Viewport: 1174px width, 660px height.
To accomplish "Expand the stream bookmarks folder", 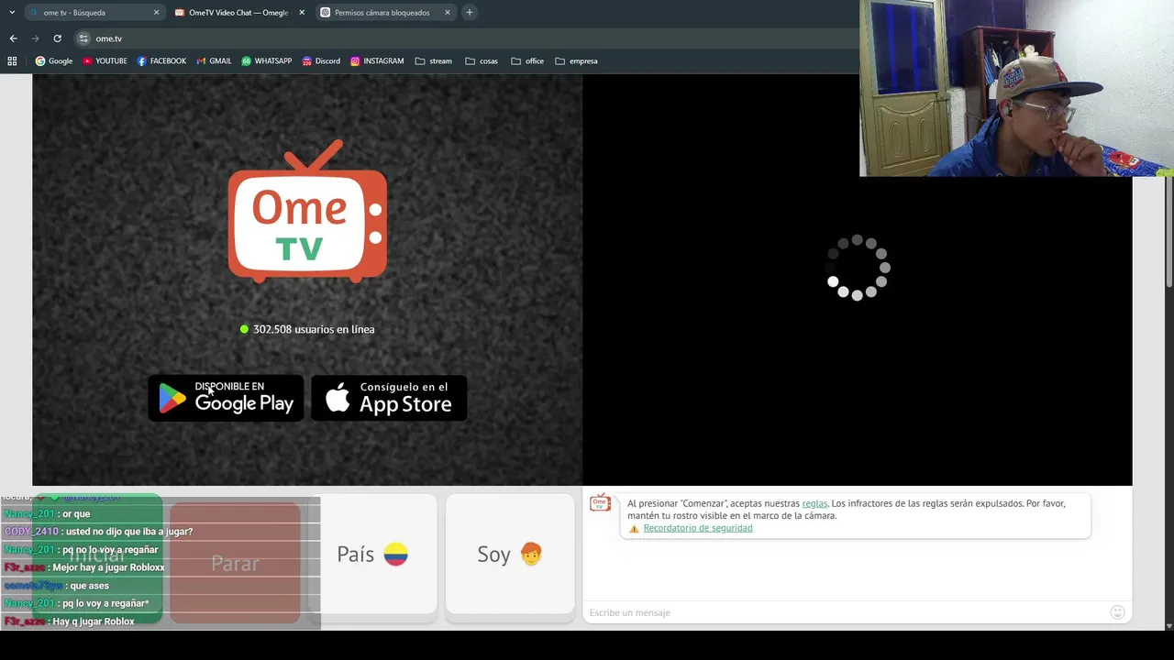I will [434, 61].
